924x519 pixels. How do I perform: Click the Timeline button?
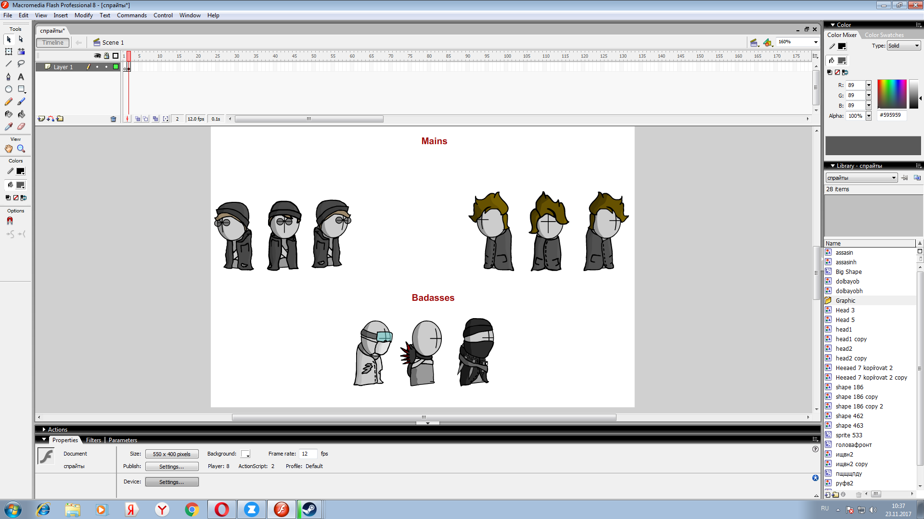coord(53,43)
